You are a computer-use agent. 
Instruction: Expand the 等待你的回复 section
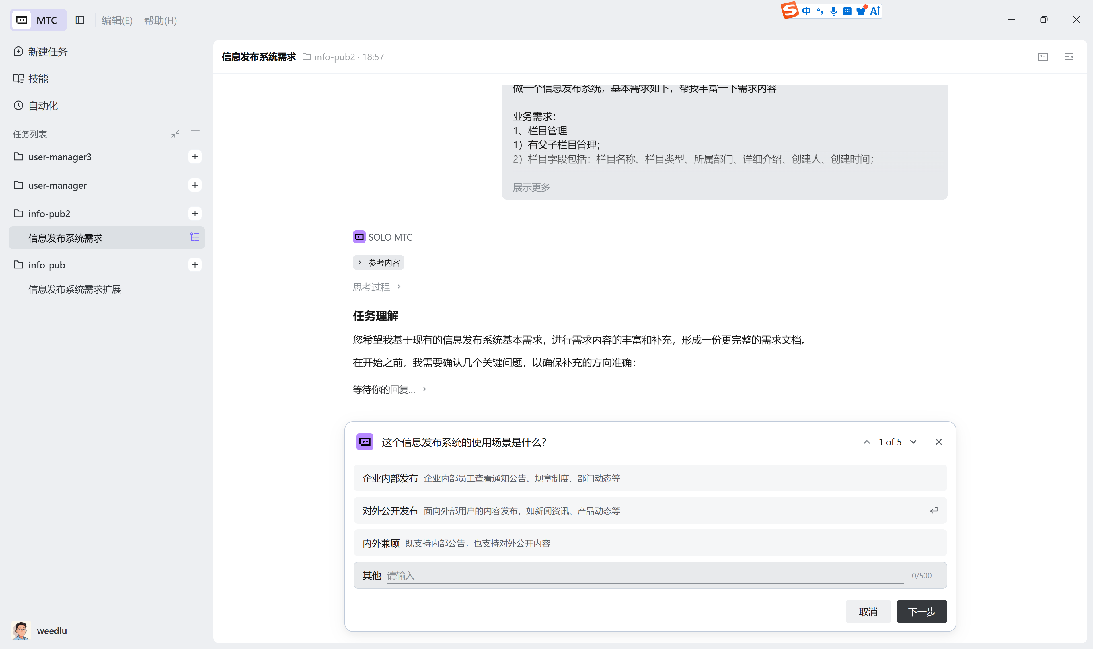pyautogui.click(x=389, y=389)
